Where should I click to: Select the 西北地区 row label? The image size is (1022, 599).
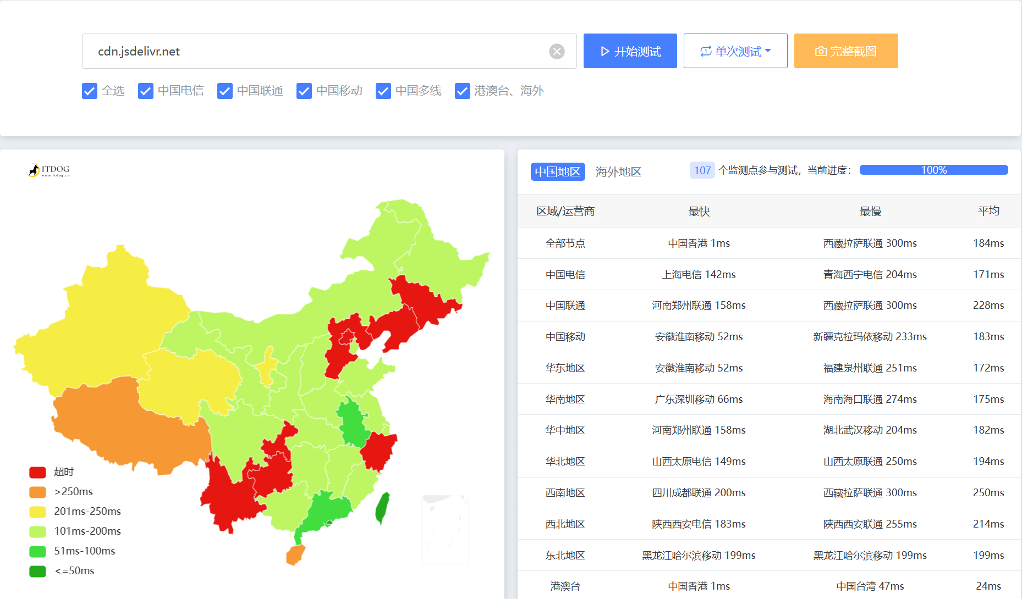click(565, 524)
